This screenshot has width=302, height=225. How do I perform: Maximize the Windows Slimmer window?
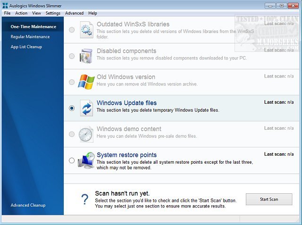(282, 6)
